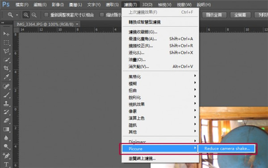Select the Move tool
Viewport: 268px width, 168px height.
[x=6, y=34]
